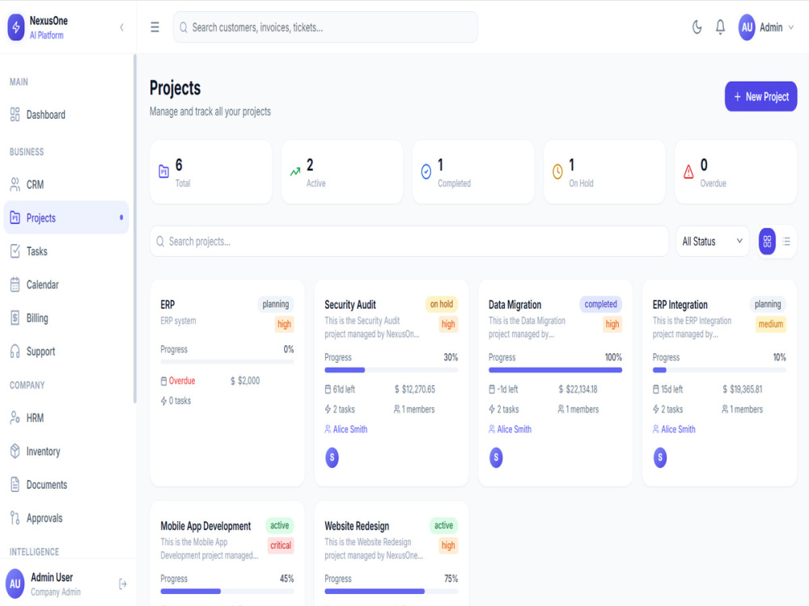Open Billing from the sidebar
The width and height of the screenshot is (809, 606).
66,318
